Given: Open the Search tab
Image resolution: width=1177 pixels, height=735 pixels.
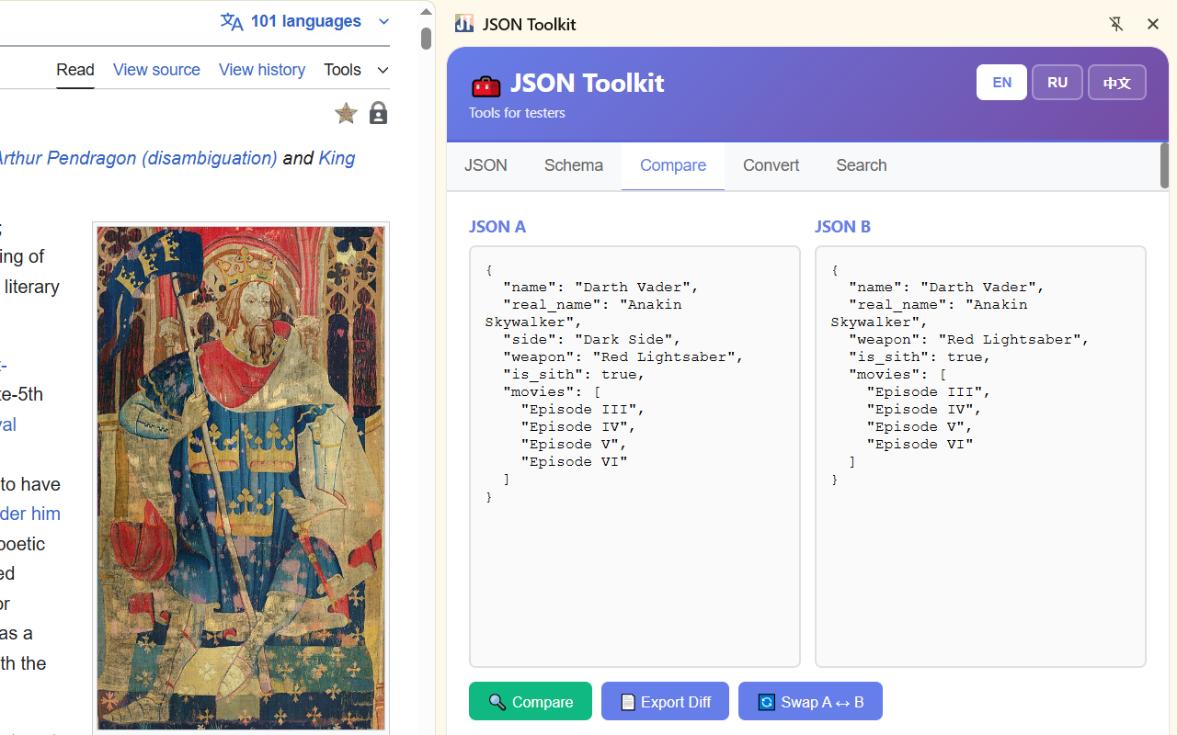Looking at the screenshot, I should (x=862, y=165).
